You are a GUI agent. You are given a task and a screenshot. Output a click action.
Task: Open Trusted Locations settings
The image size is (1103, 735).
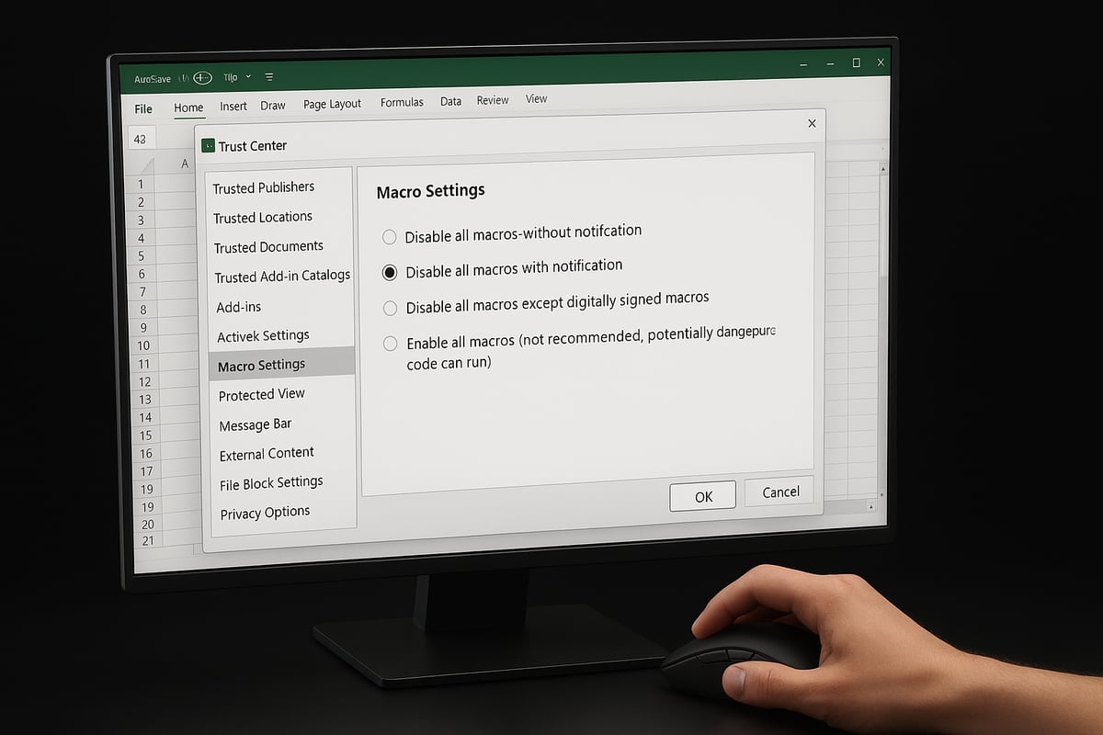(263, 217)
